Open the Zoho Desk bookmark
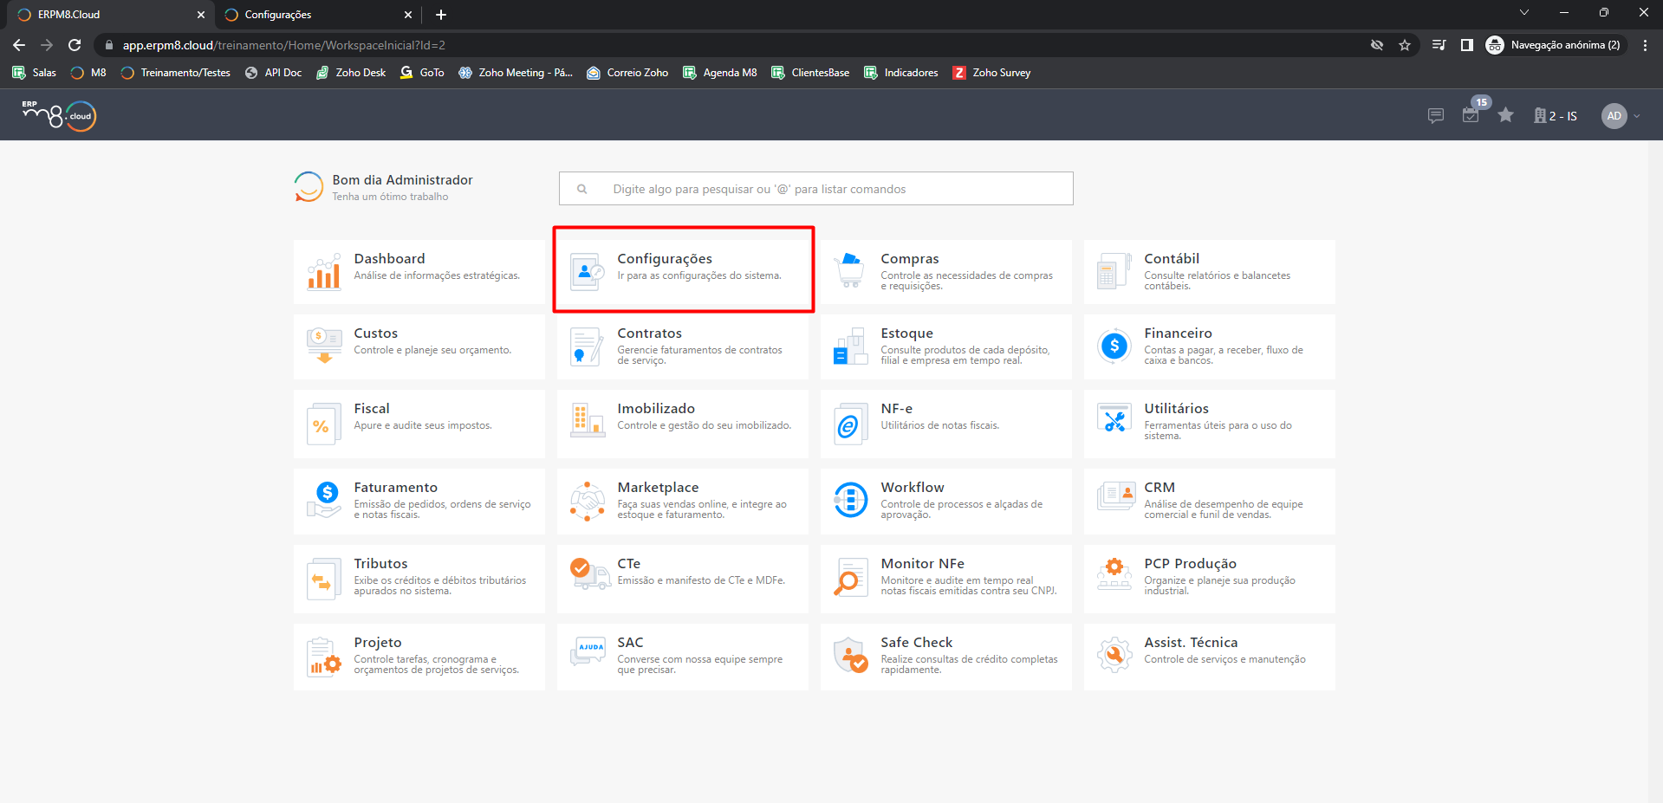The height and width of the screenshot is (803, 1663). pyautogui.click(x=351, y=73)
